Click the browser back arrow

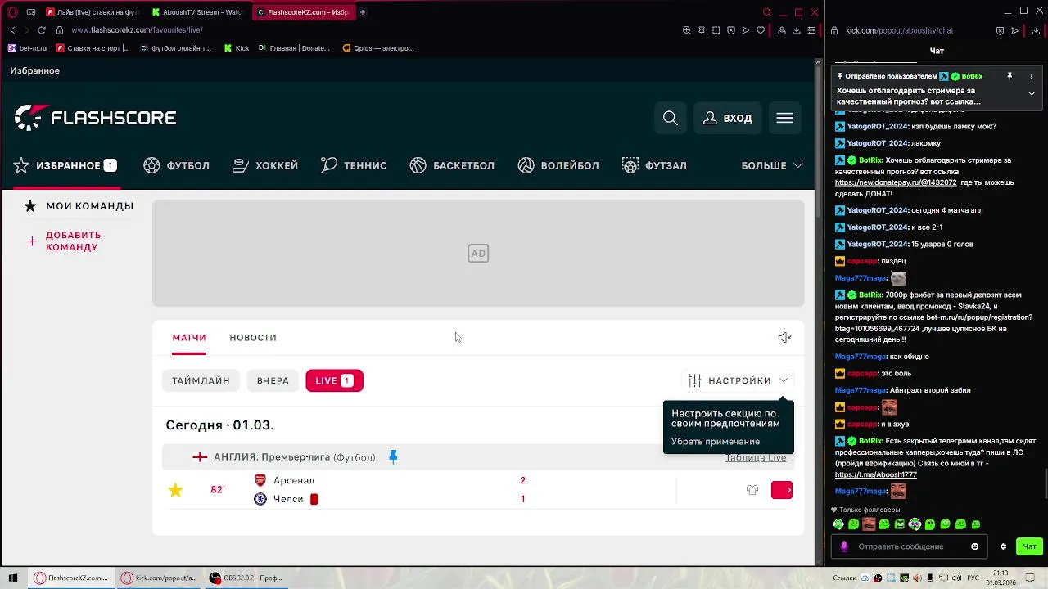(x=12, y=30)
